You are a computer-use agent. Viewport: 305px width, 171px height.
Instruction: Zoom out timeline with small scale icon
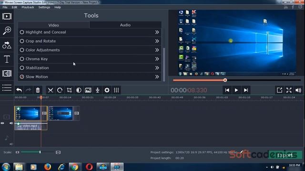[x=17, y=152]
